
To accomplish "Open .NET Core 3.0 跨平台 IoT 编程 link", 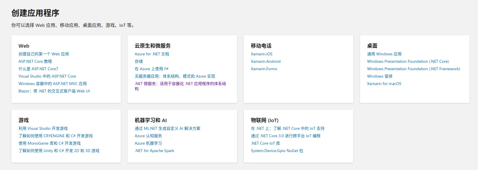I will [x=286, y=136].
